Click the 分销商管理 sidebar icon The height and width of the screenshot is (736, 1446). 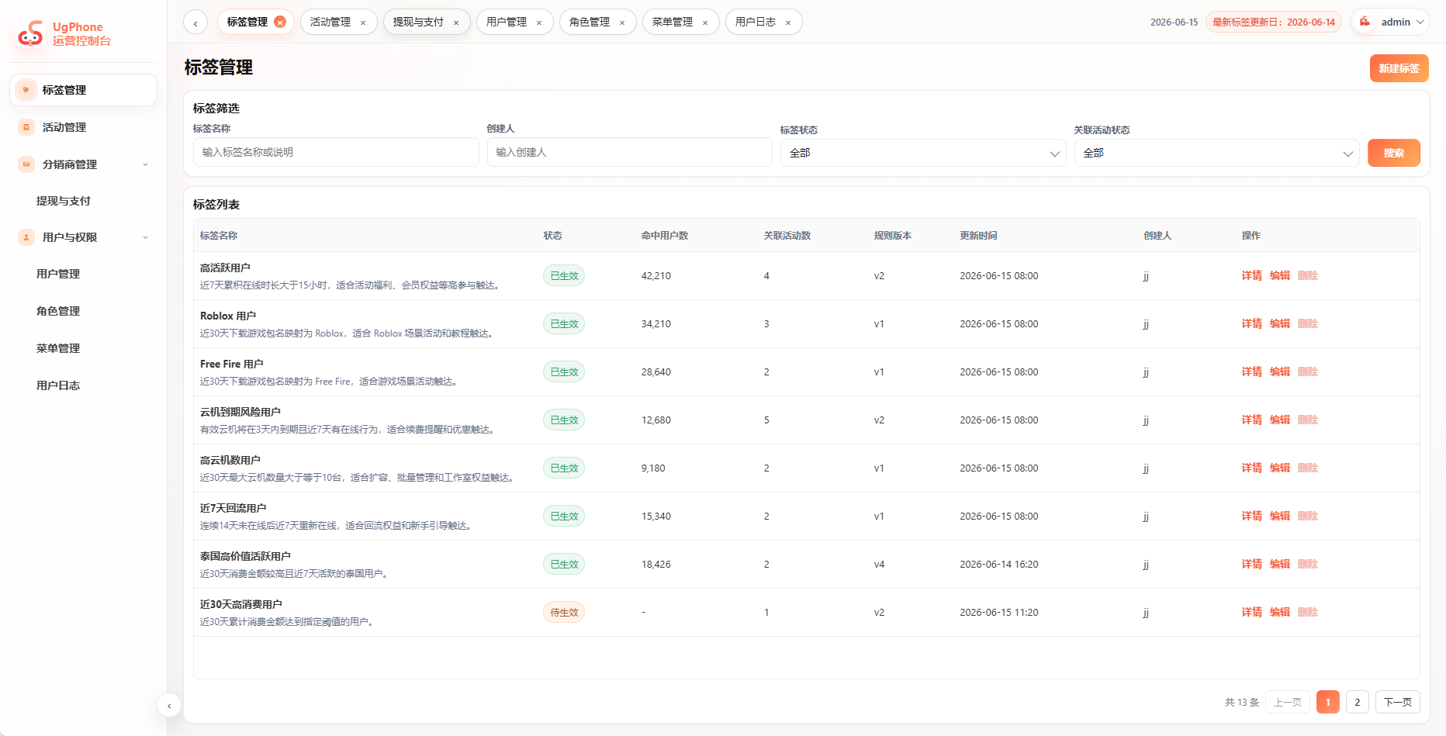tap(26, 164)
